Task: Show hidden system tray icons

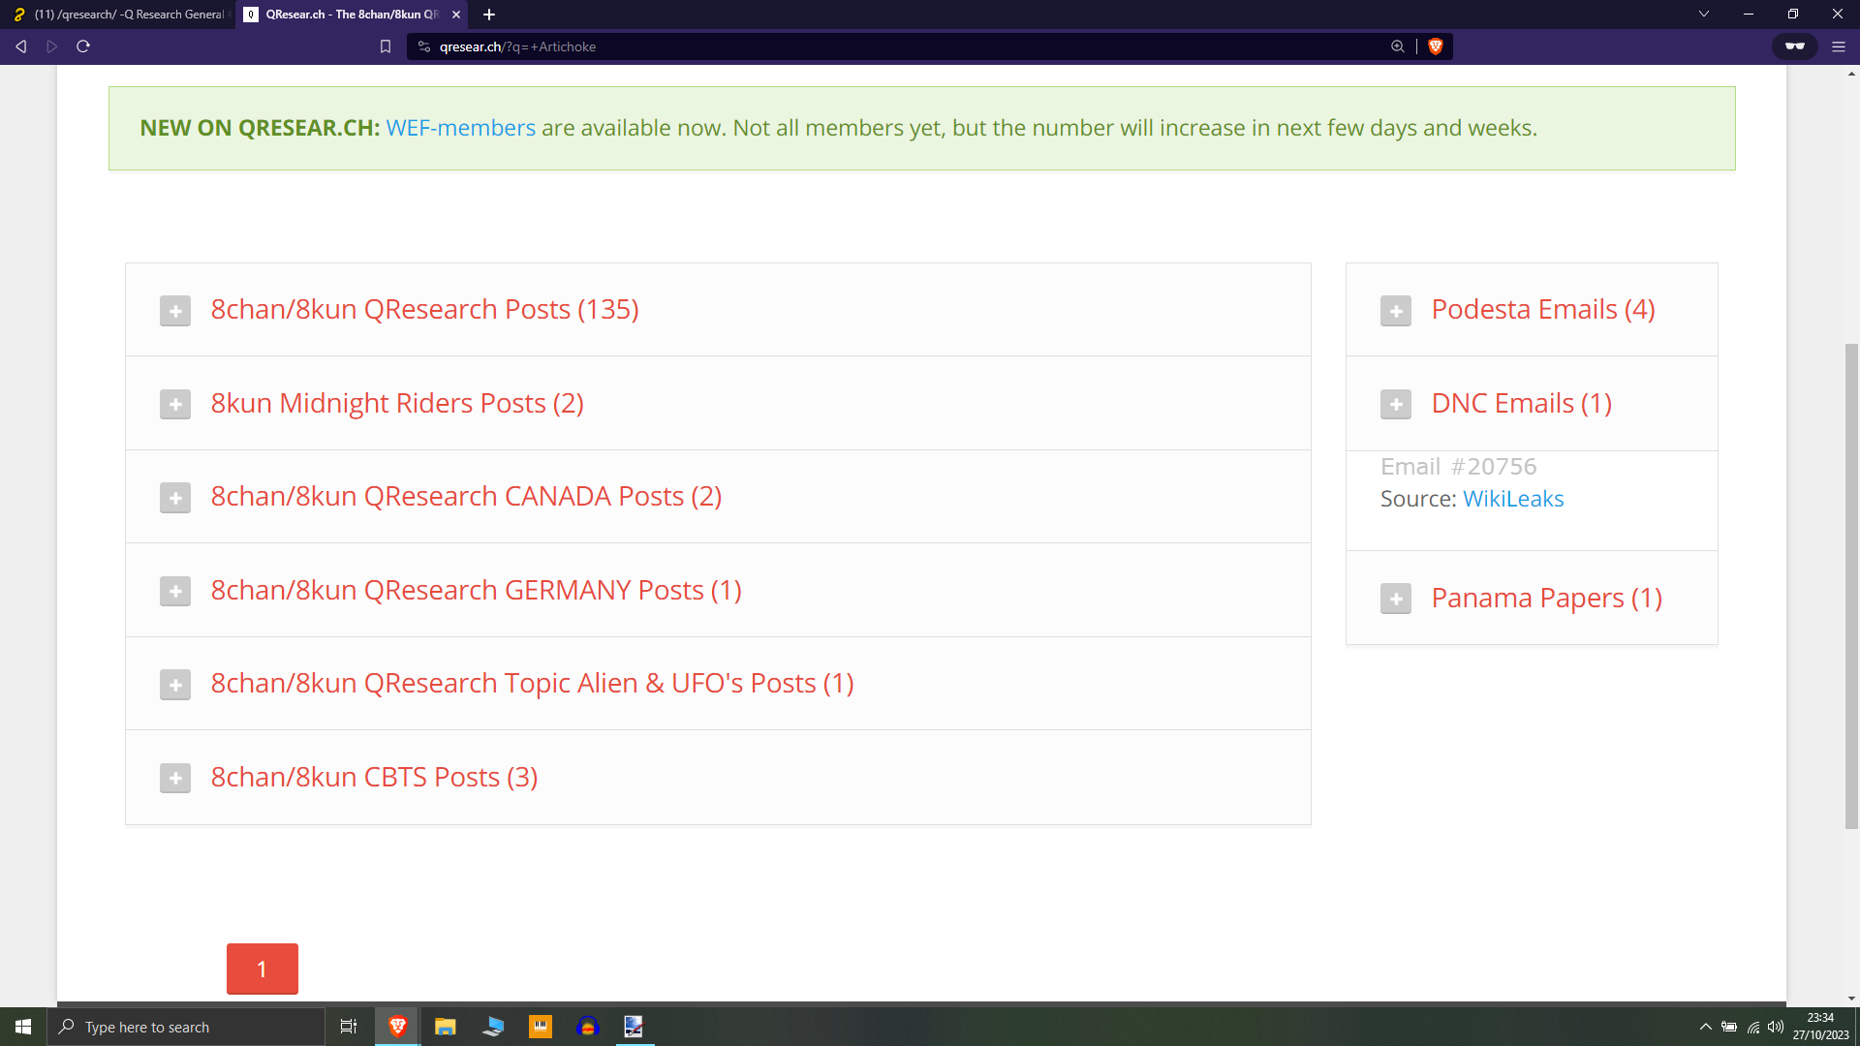Action: pos(1706,1027)
